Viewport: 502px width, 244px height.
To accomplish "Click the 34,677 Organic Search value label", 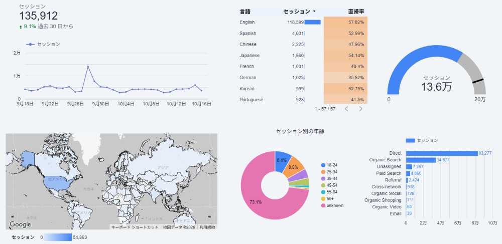I will [x=443, y=160].
